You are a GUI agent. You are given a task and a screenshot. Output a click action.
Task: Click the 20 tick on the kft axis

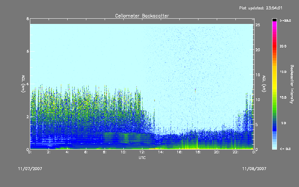pos(258,50)
